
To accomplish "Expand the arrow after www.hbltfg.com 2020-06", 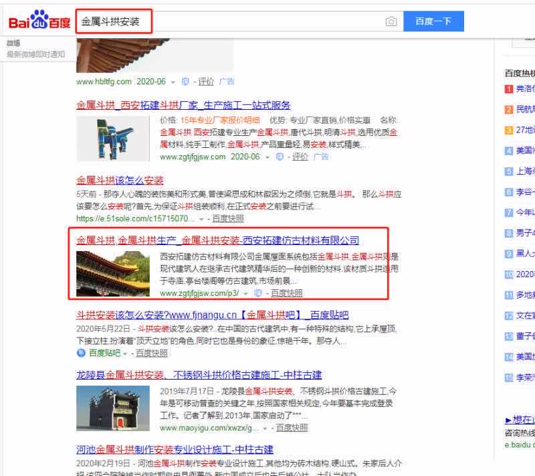I will (173, 82).
